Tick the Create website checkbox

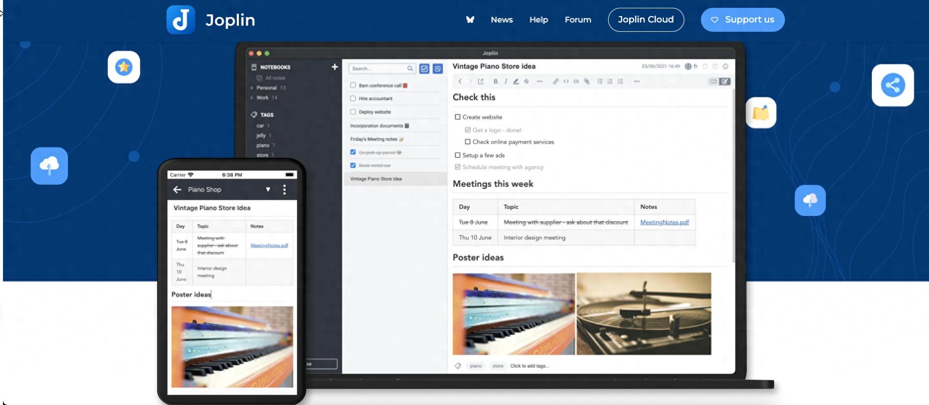[458, 117]
